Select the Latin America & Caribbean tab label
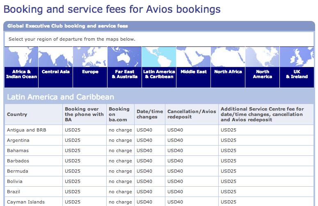 point(159,74)
